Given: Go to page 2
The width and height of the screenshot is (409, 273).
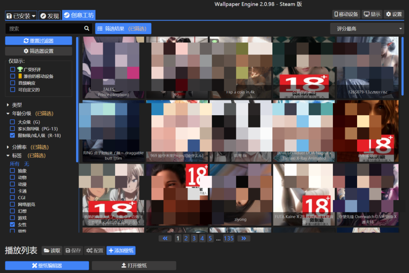Looking at the screenshot, I should (186, 238).
